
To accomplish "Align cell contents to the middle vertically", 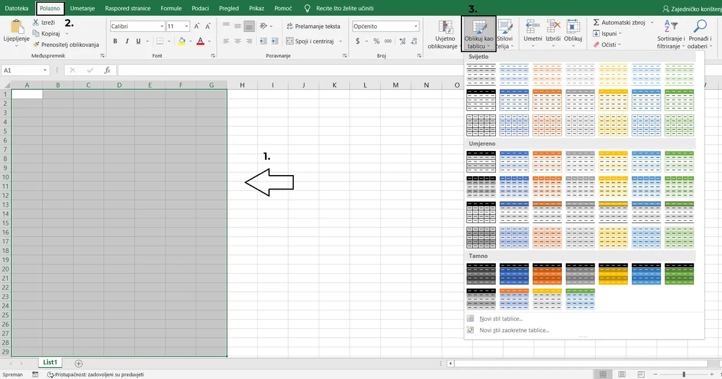I will (x=237, y=26).
